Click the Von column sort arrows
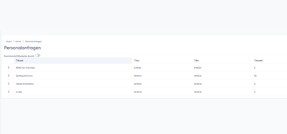Image resolution: width=287 pixels, height=134 pixels. tap(135, 61)
